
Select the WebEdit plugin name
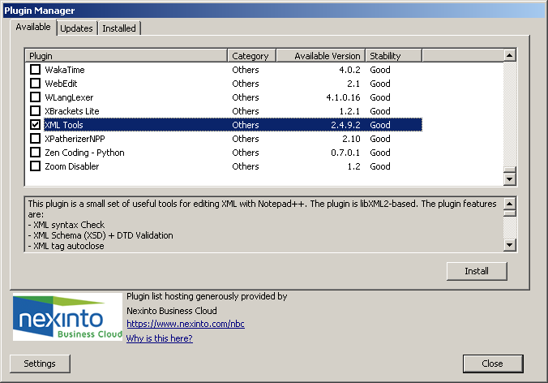61,84
